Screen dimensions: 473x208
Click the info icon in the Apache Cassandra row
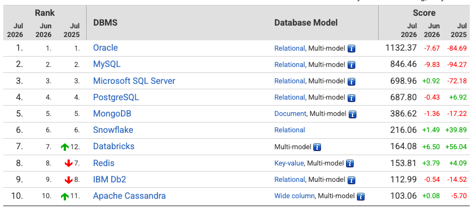(x=361, y=196)
